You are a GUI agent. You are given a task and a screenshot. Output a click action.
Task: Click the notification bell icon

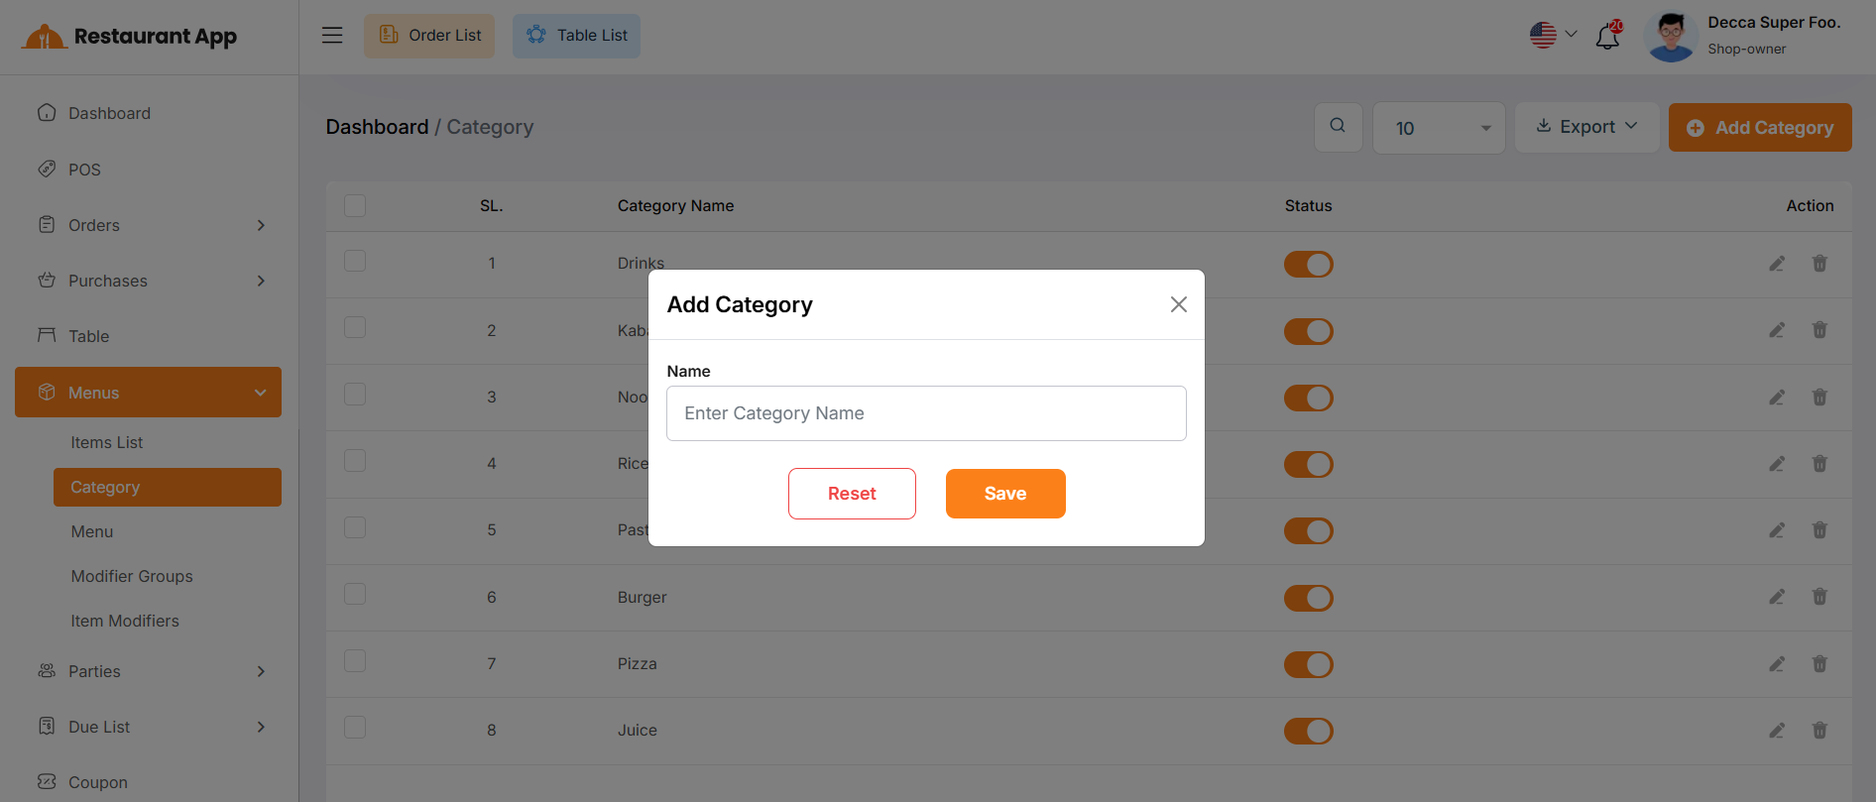click(x=1607, y=37)
